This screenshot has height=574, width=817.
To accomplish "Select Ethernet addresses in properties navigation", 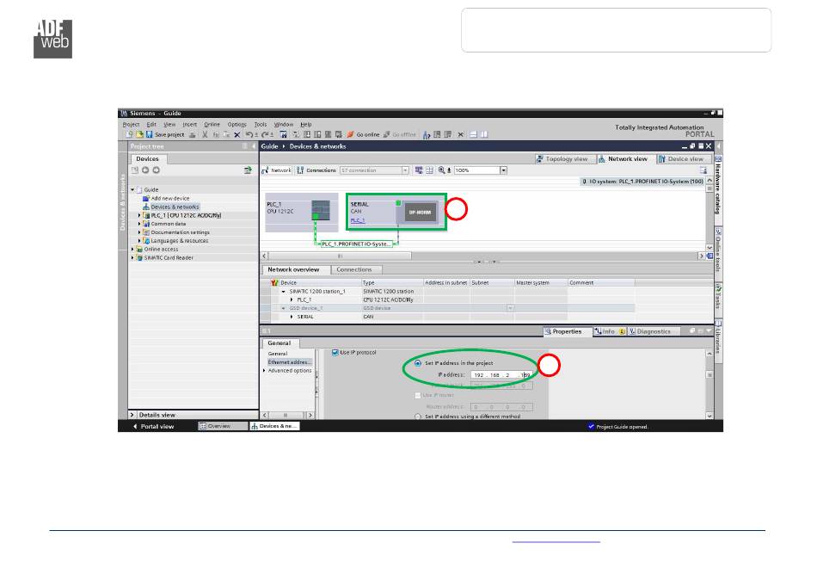I will 289,362.
